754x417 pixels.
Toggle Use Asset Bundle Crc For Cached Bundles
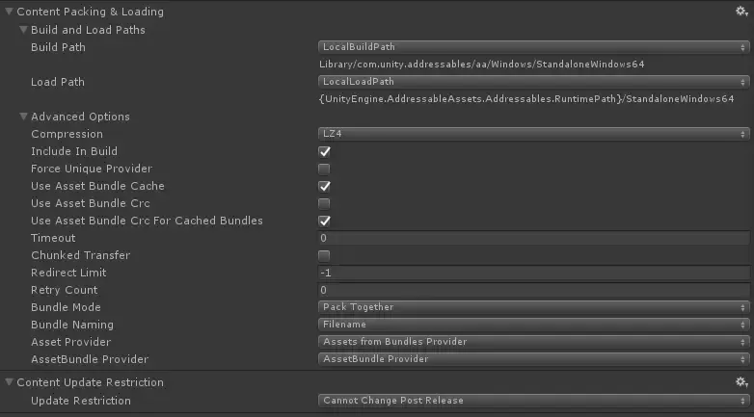pyautogui.click(x=325, y=221)
